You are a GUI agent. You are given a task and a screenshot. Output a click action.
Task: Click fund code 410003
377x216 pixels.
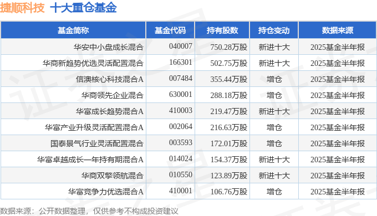pyautogui.click(x=181, y=111)
